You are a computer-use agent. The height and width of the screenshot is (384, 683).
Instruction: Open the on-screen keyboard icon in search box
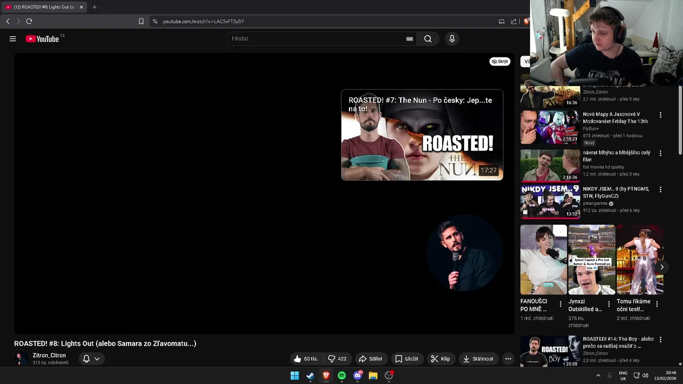[x=409, y=38]
